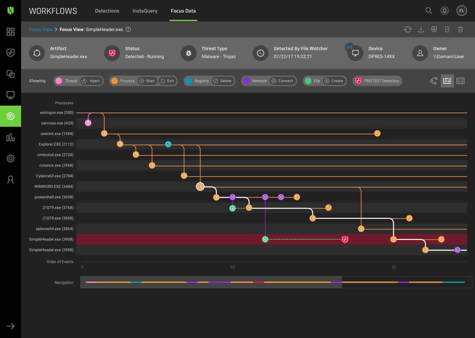Click the overlapping squares sidebar icon

point(11,74)
